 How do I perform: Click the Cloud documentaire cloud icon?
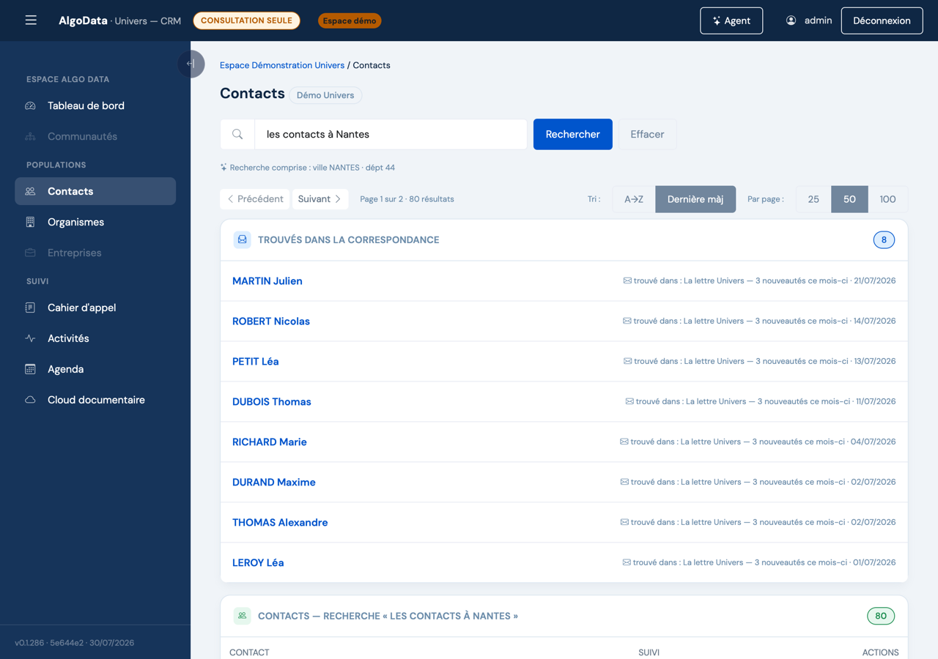30,400
